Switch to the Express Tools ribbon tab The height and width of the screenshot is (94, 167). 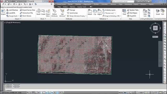coord(82,7)
